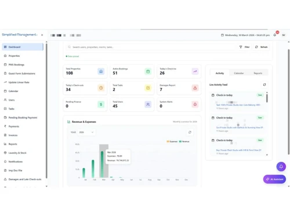
Task: Click the System Alerts bell icon
Action: [195, 105]
